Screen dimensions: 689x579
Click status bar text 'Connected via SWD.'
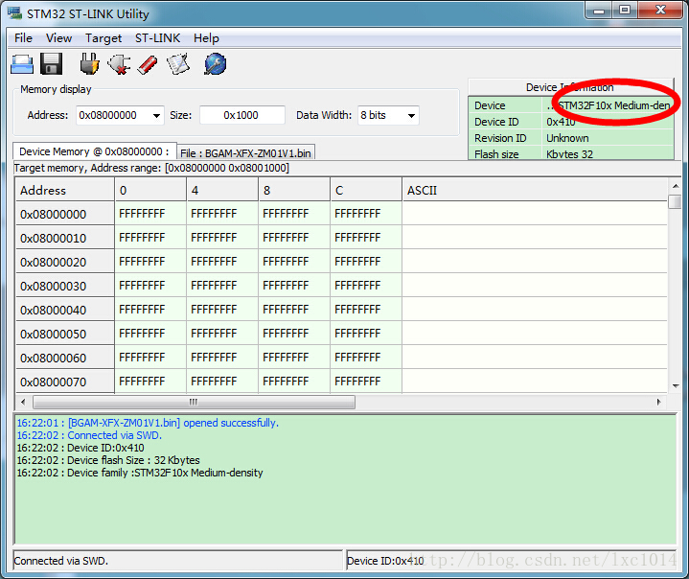coord(61,561)
